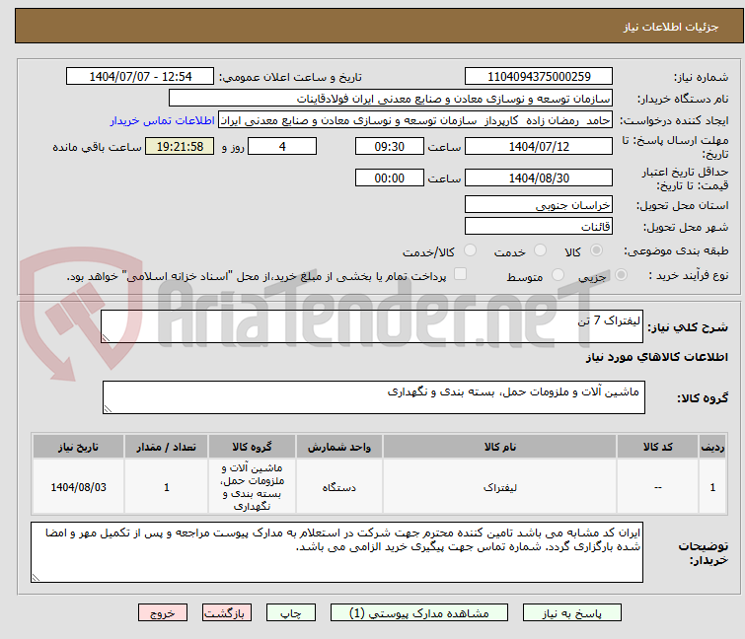Click the 'جزئیات اطلاعات نیاز' page title
Screen dimensions: 745x639
pyautogui.click(x=670, y=27)
